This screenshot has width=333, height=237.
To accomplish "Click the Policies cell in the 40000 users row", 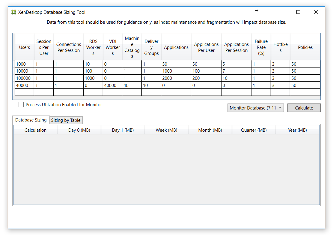I will (x=305, y=85).
